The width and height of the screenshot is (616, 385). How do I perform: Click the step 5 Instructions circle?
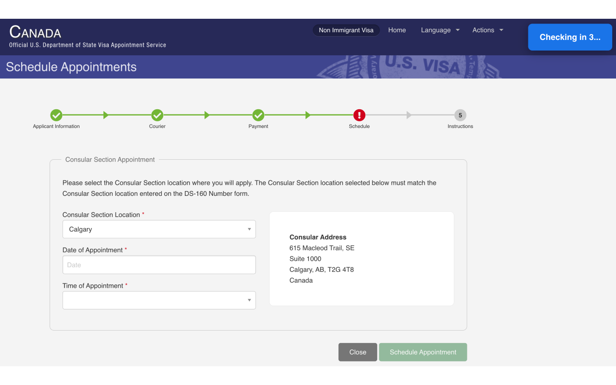point(461,115)
